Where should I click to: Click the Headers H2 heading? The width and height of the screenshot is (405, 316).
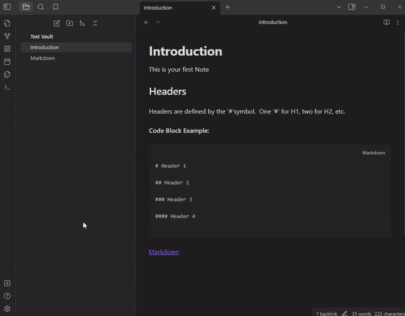(x=167, y=91)
